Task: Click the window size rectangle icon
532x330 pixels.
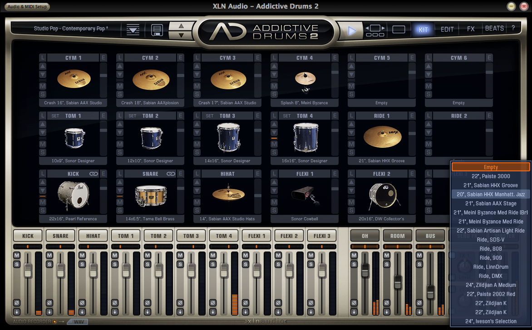Action: point(399,30)
